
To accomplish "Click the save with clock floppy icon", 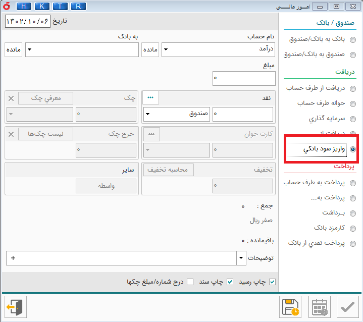I will 290,307.
